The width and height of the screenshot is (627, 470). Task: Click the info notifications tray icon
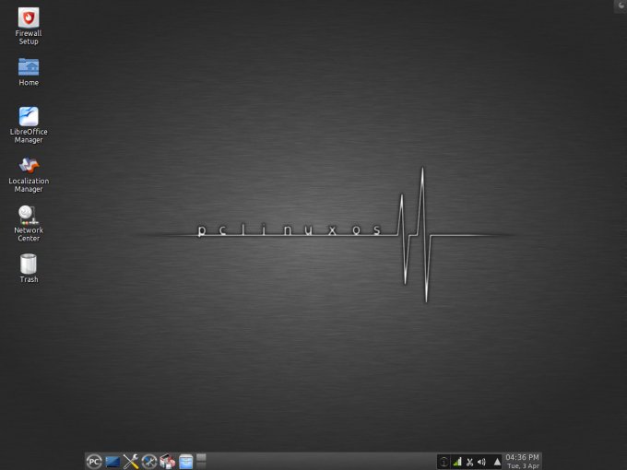coord(444,462)
